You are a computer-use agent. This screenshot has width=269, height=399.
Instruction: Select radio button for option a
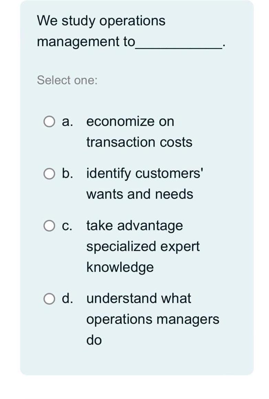click(49, 121)
